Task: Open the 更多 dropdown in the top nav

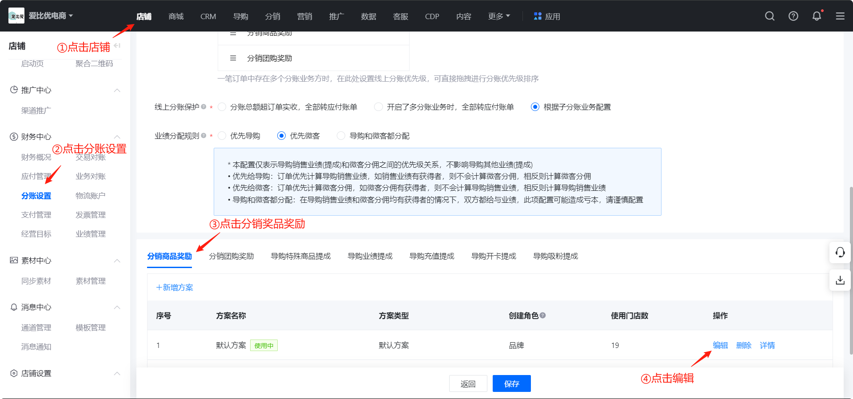Action: (499, 16)
